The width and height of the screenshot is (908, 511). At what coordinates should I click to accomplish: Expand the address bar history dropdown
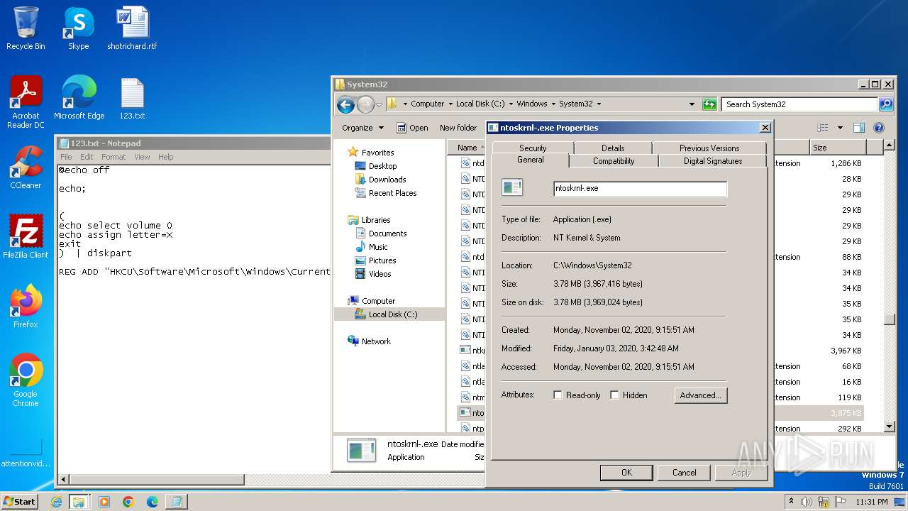(692, 104)
